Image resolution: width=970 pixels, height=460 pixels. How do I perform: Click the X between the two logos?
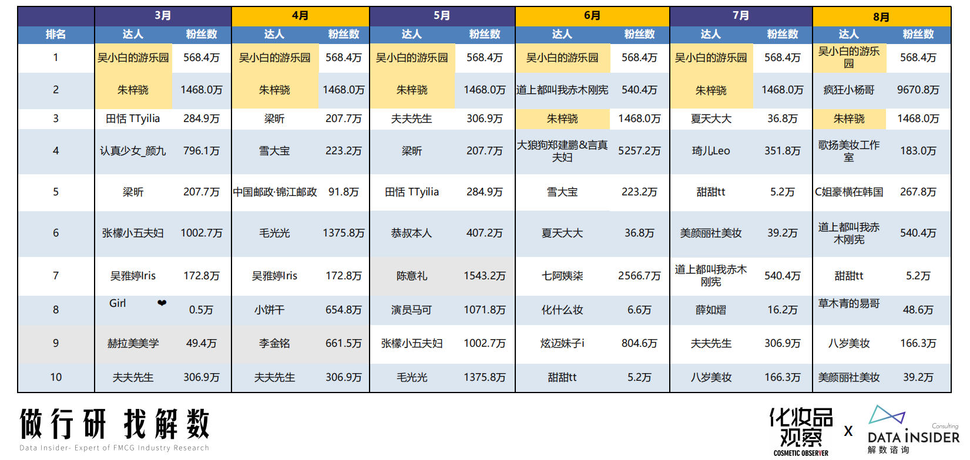[x=848, y=431]
